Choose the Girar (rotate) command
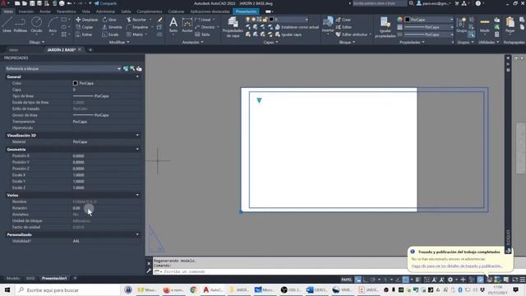This screenshot has width=526, height=296. tap(109, 20)
